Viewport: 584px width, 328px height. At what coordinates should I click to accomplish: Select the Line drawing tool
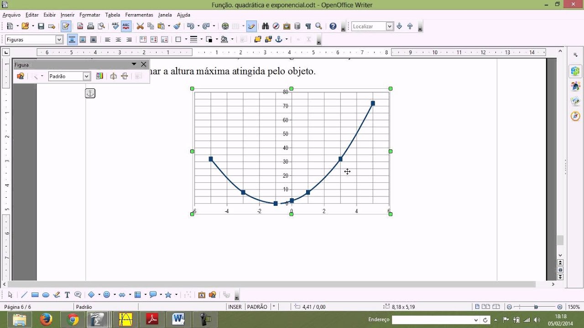coord(24,295)
